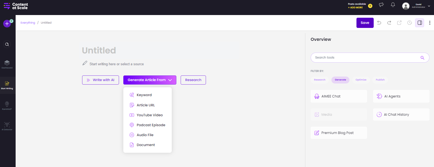434x167 pixels.
Task: Select Start Writing in sidebar
Action: (x=7, y=85)
